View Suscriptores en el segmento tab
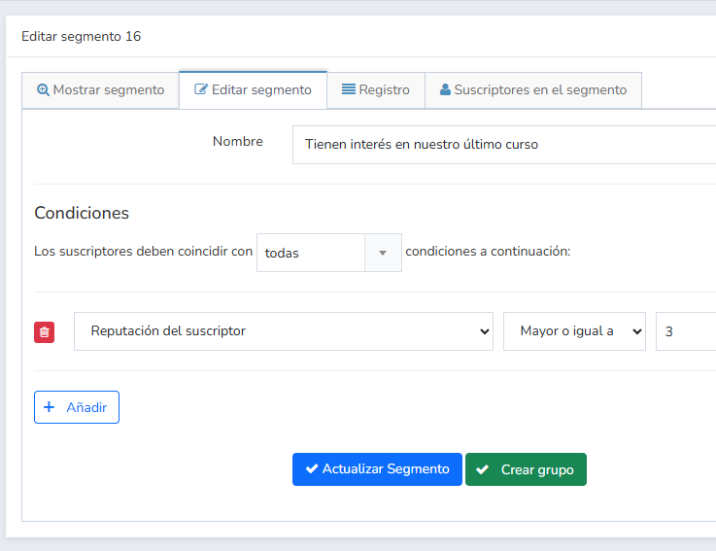Viewport: 716px width, 551px height. tap(533, 90)
